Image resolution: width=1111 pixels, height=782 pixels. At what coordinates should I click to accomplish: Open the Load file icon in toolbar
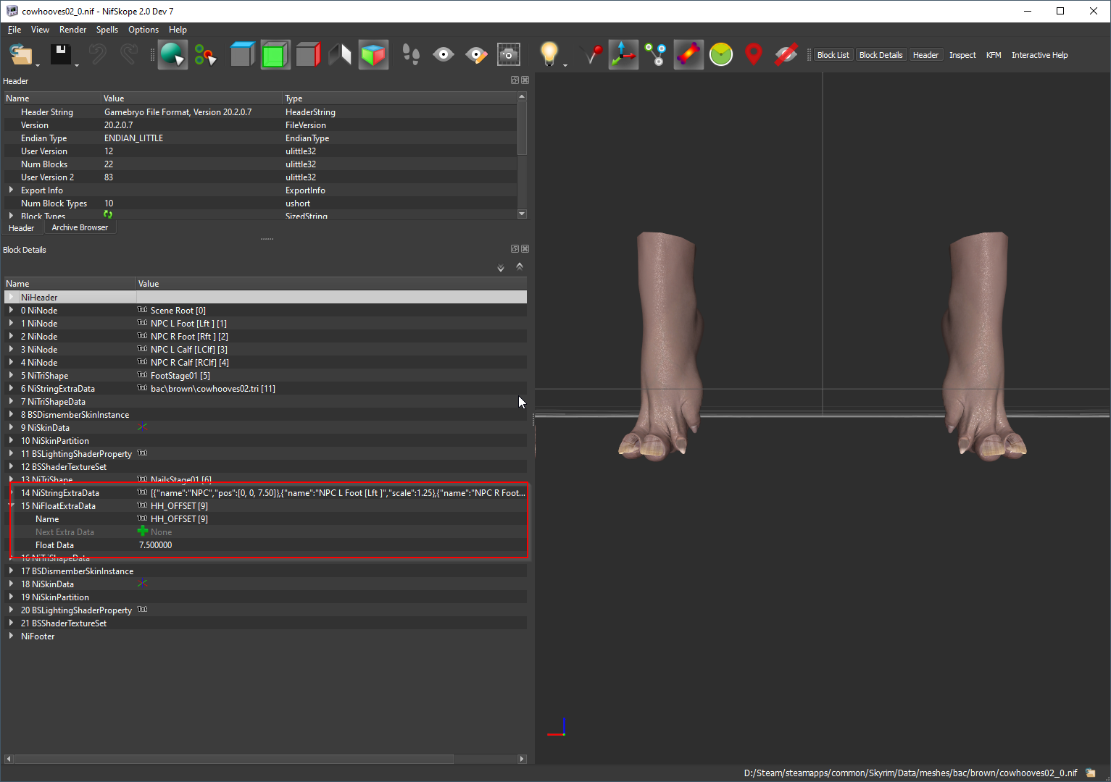coord(22,55)
